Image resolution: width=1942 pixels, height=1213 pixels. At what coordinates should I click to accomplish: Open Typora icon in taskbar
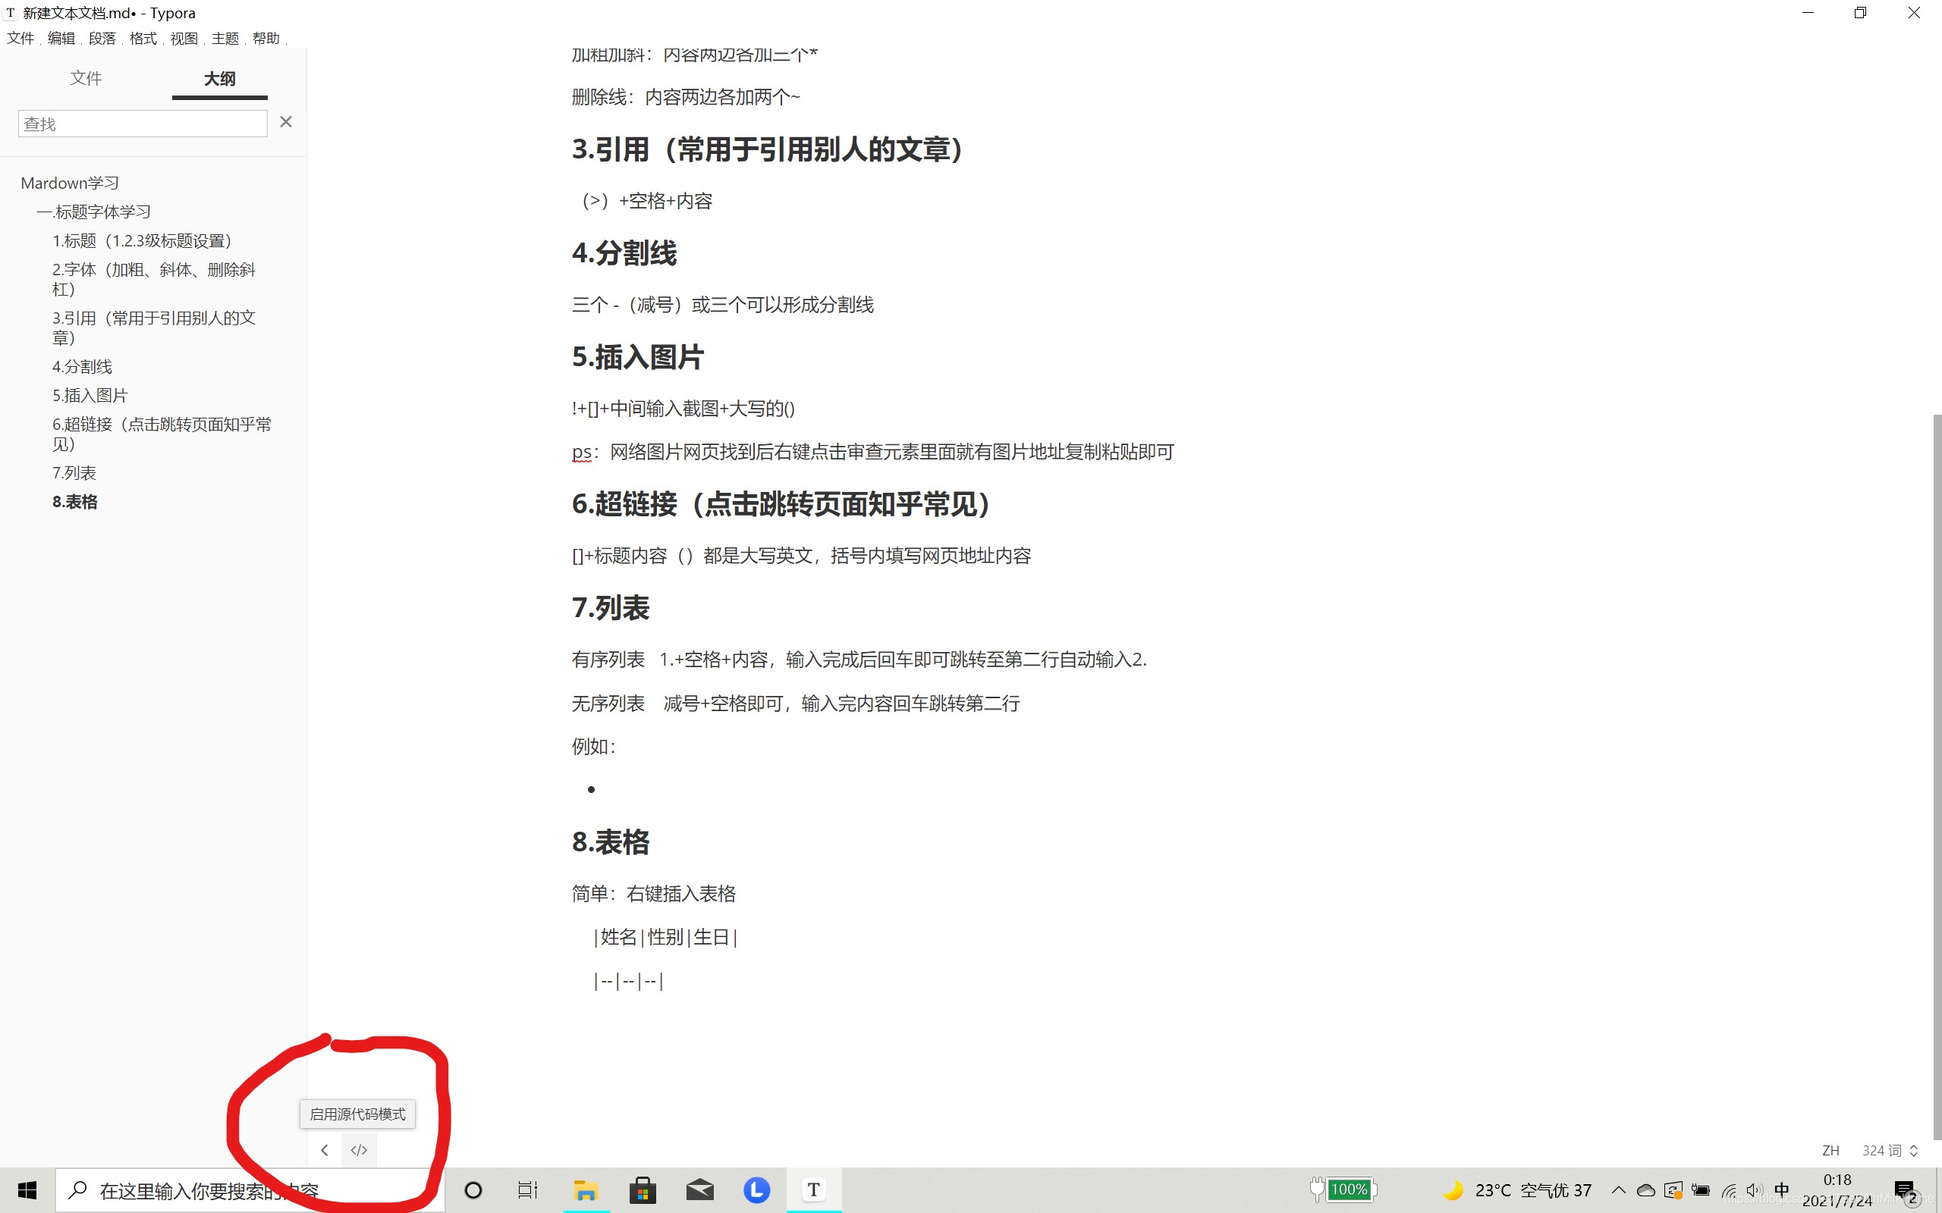pos(813,1189)
